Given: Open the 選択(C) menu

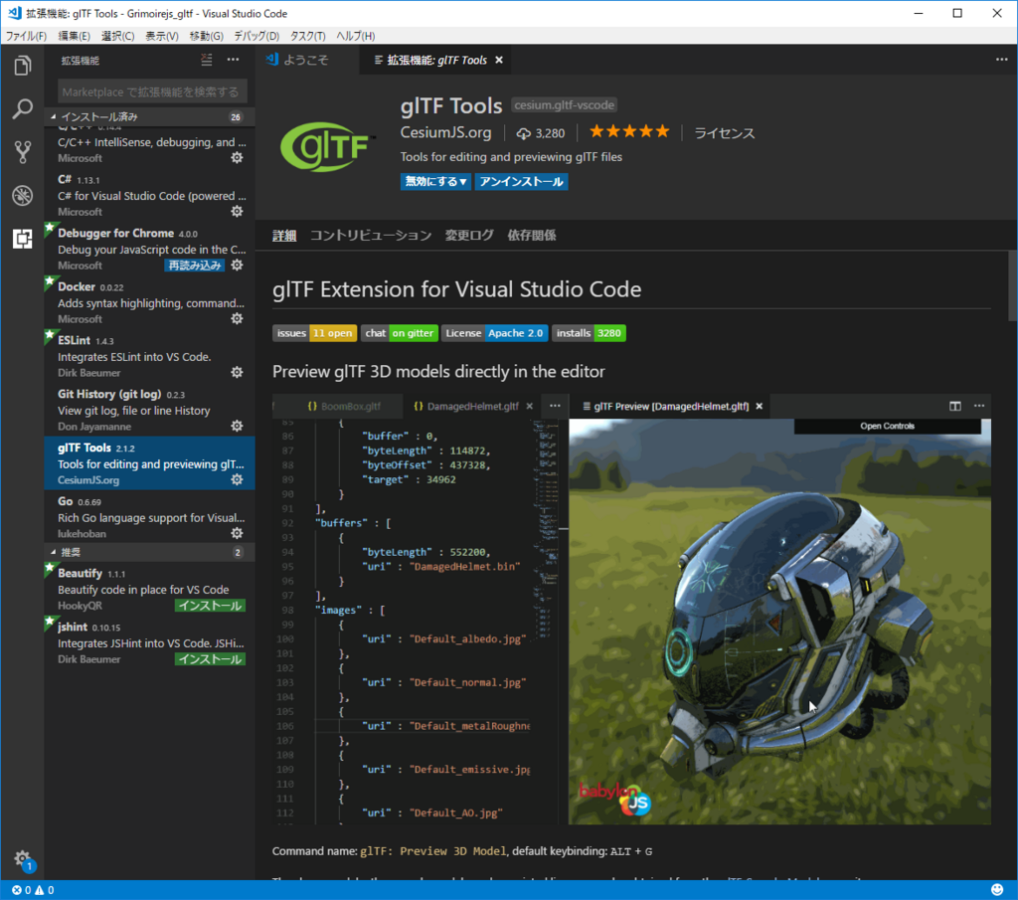Looking at the screenshot, I should [117, 37].
